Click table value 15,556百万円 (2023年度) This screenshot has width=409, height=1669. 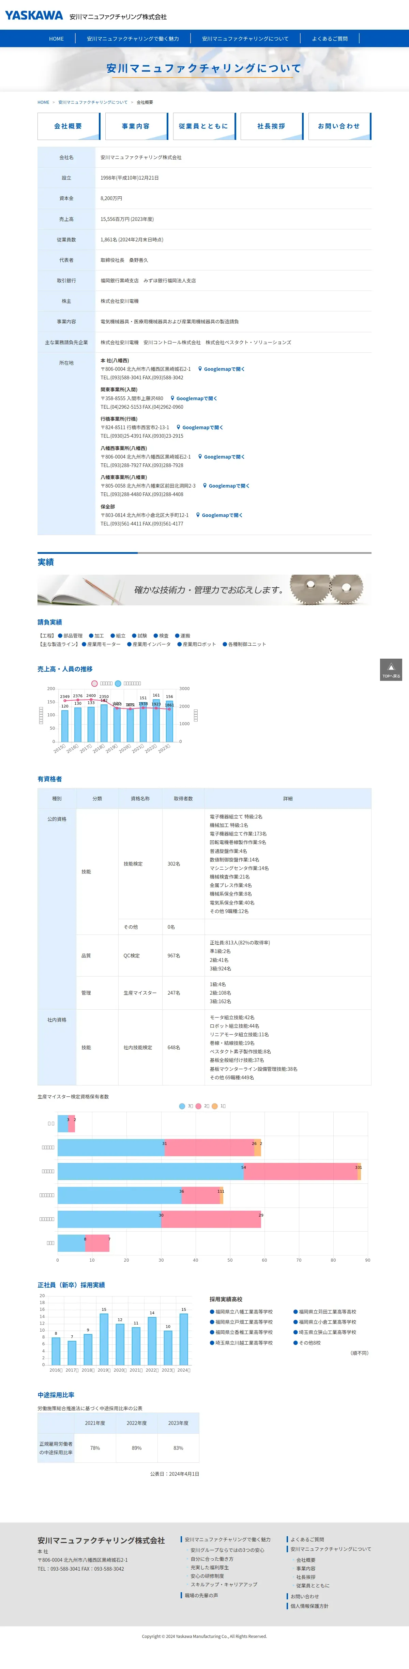click(x=127, y=219)
